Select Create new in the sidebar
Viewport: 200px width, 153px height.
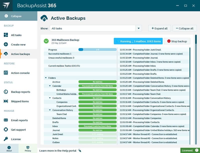pos(18,45)
